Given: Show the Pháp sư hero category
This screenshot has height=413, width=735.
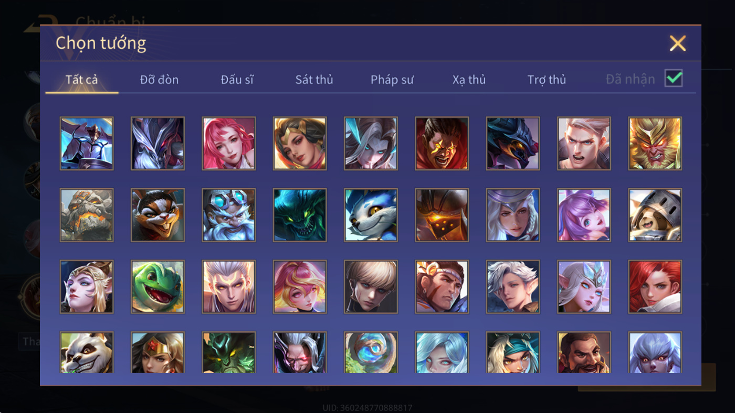Looking at the screenshot, I should coord(392,80).
